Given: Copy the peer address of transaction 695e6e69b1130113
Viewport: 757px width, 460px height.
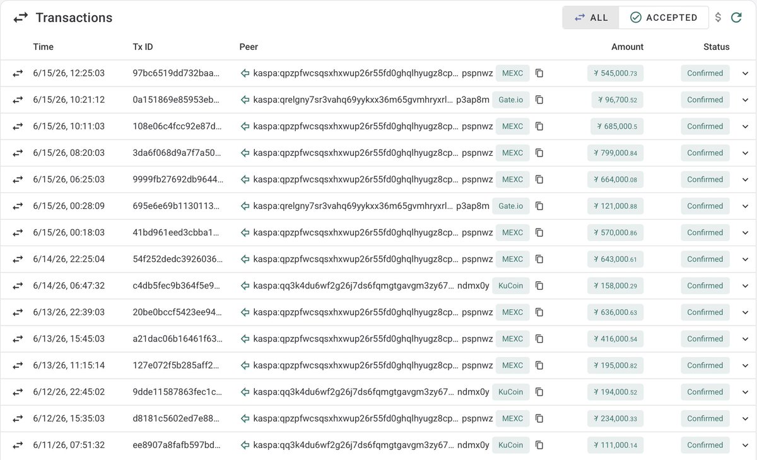Looking at the screenshot, I should click(x=539, y=206).
